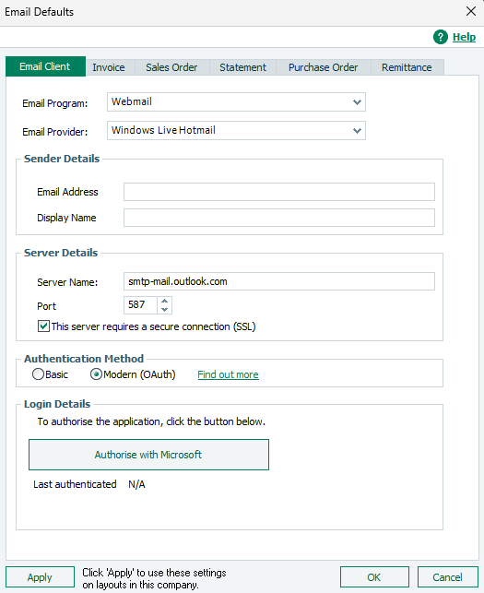
Task: Focus the Display Name input field
Action: coord(279,218)
